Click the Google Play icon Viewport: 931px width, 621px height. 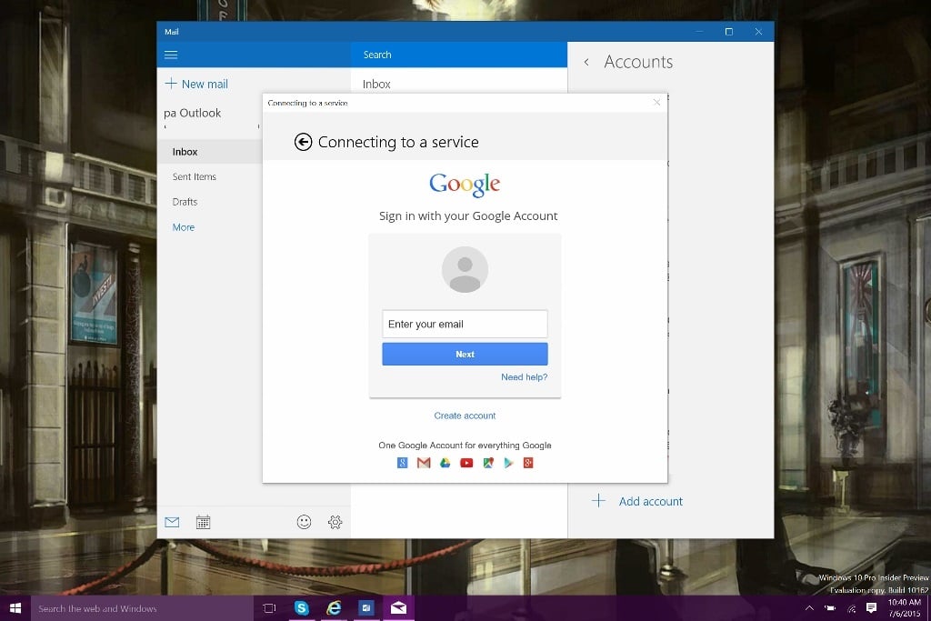(508, 463)
